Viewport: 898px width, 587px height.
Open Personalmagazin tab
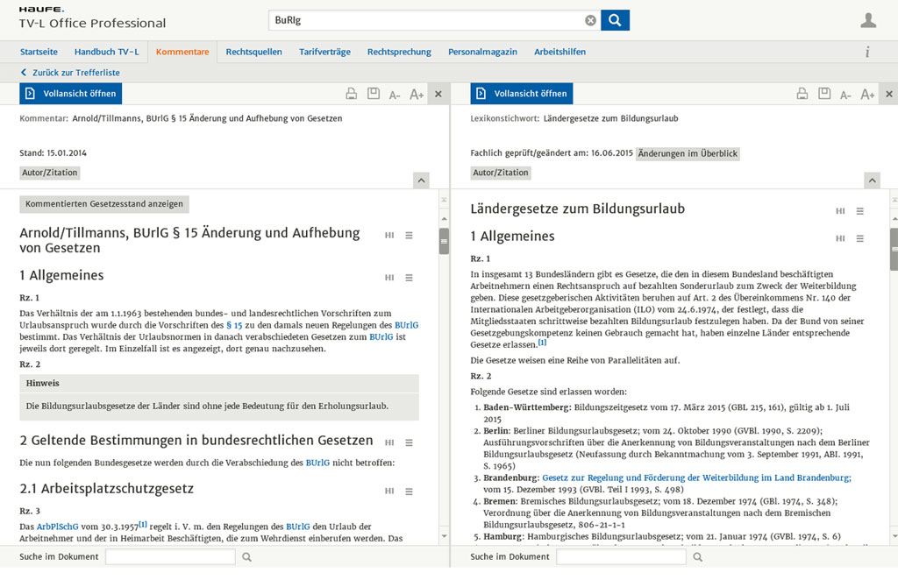[483, 52]
